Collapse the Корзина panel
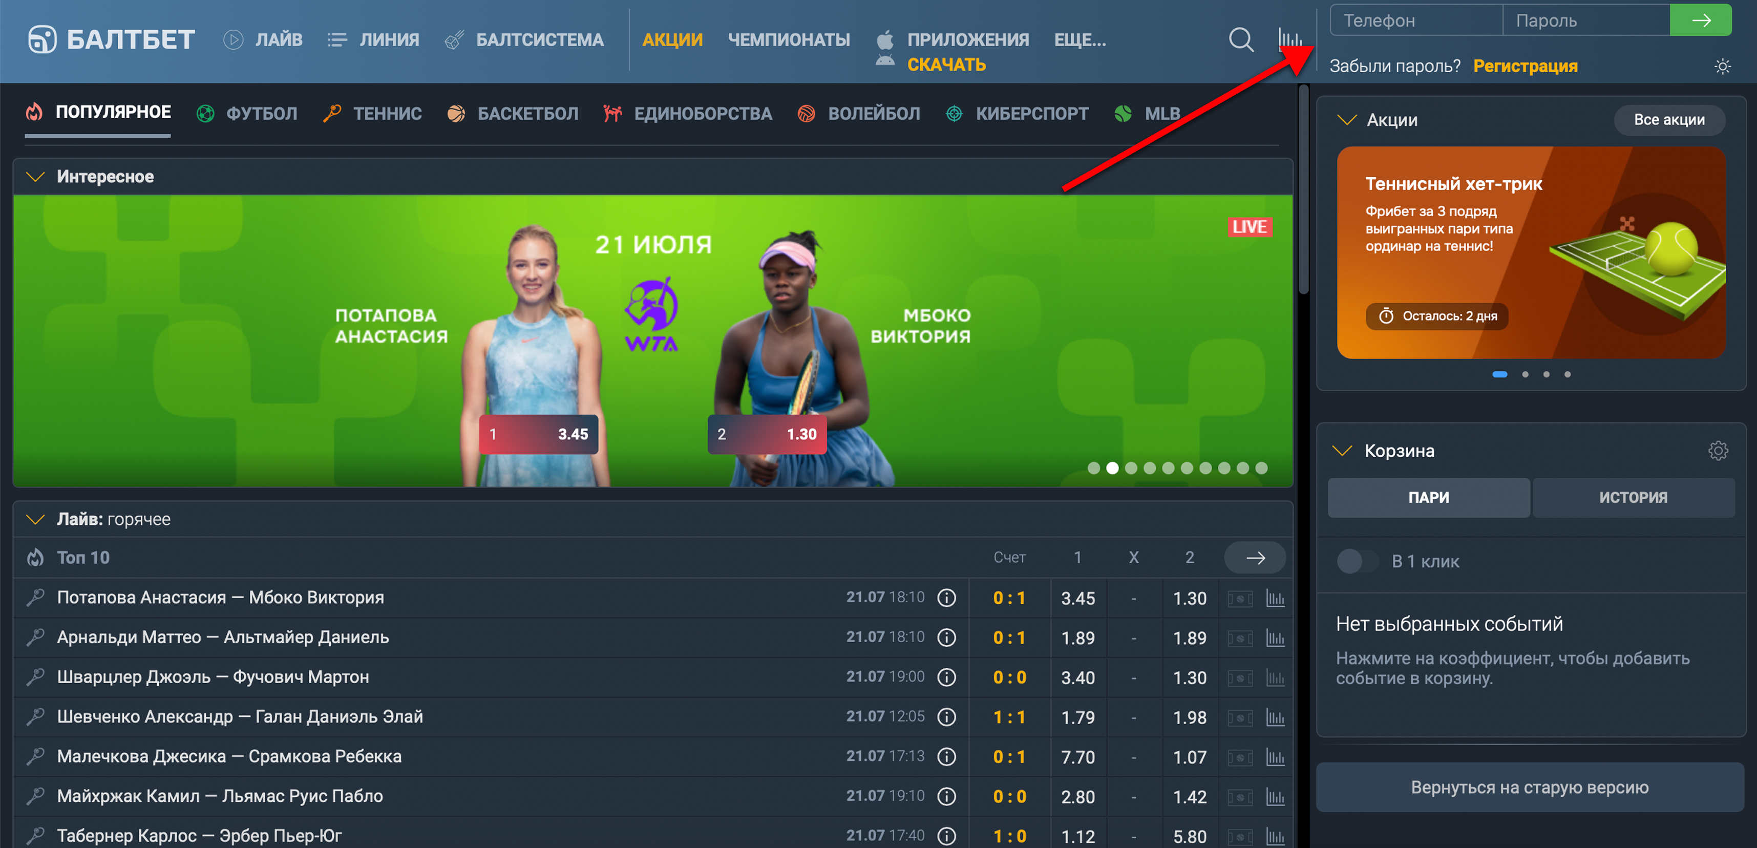The width and height of the screenshot is (1757, 848). pyautogui.click(x=1342, y=450)
